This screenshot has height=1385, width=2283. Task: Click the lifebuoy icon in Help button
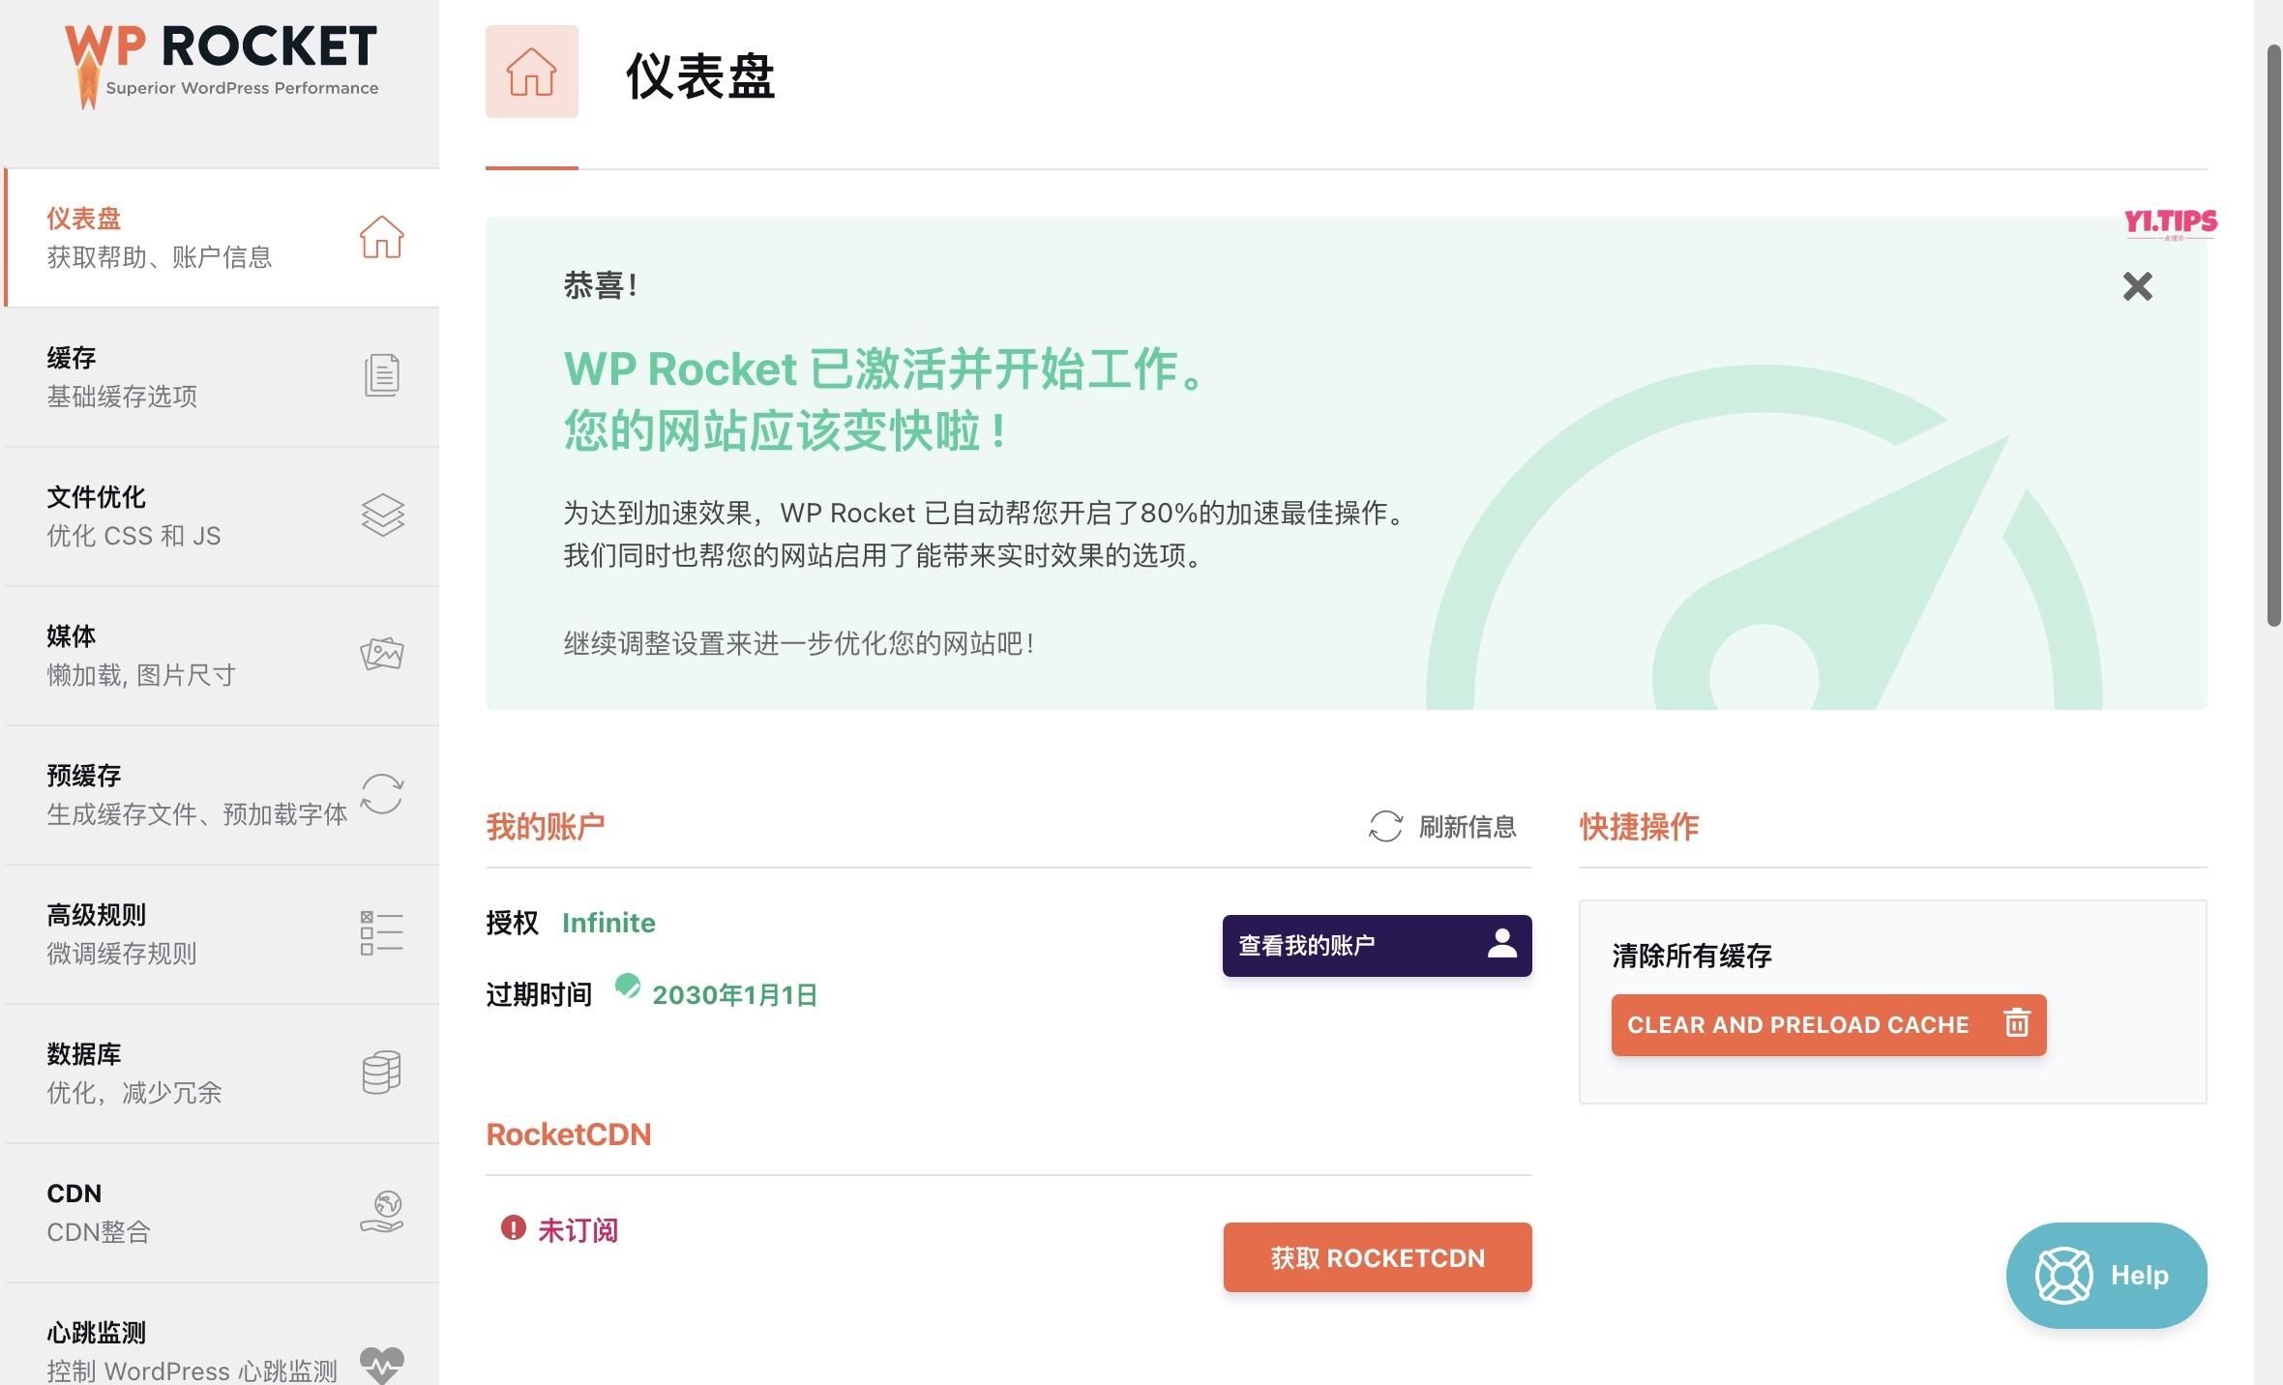pos(2063,1276)
